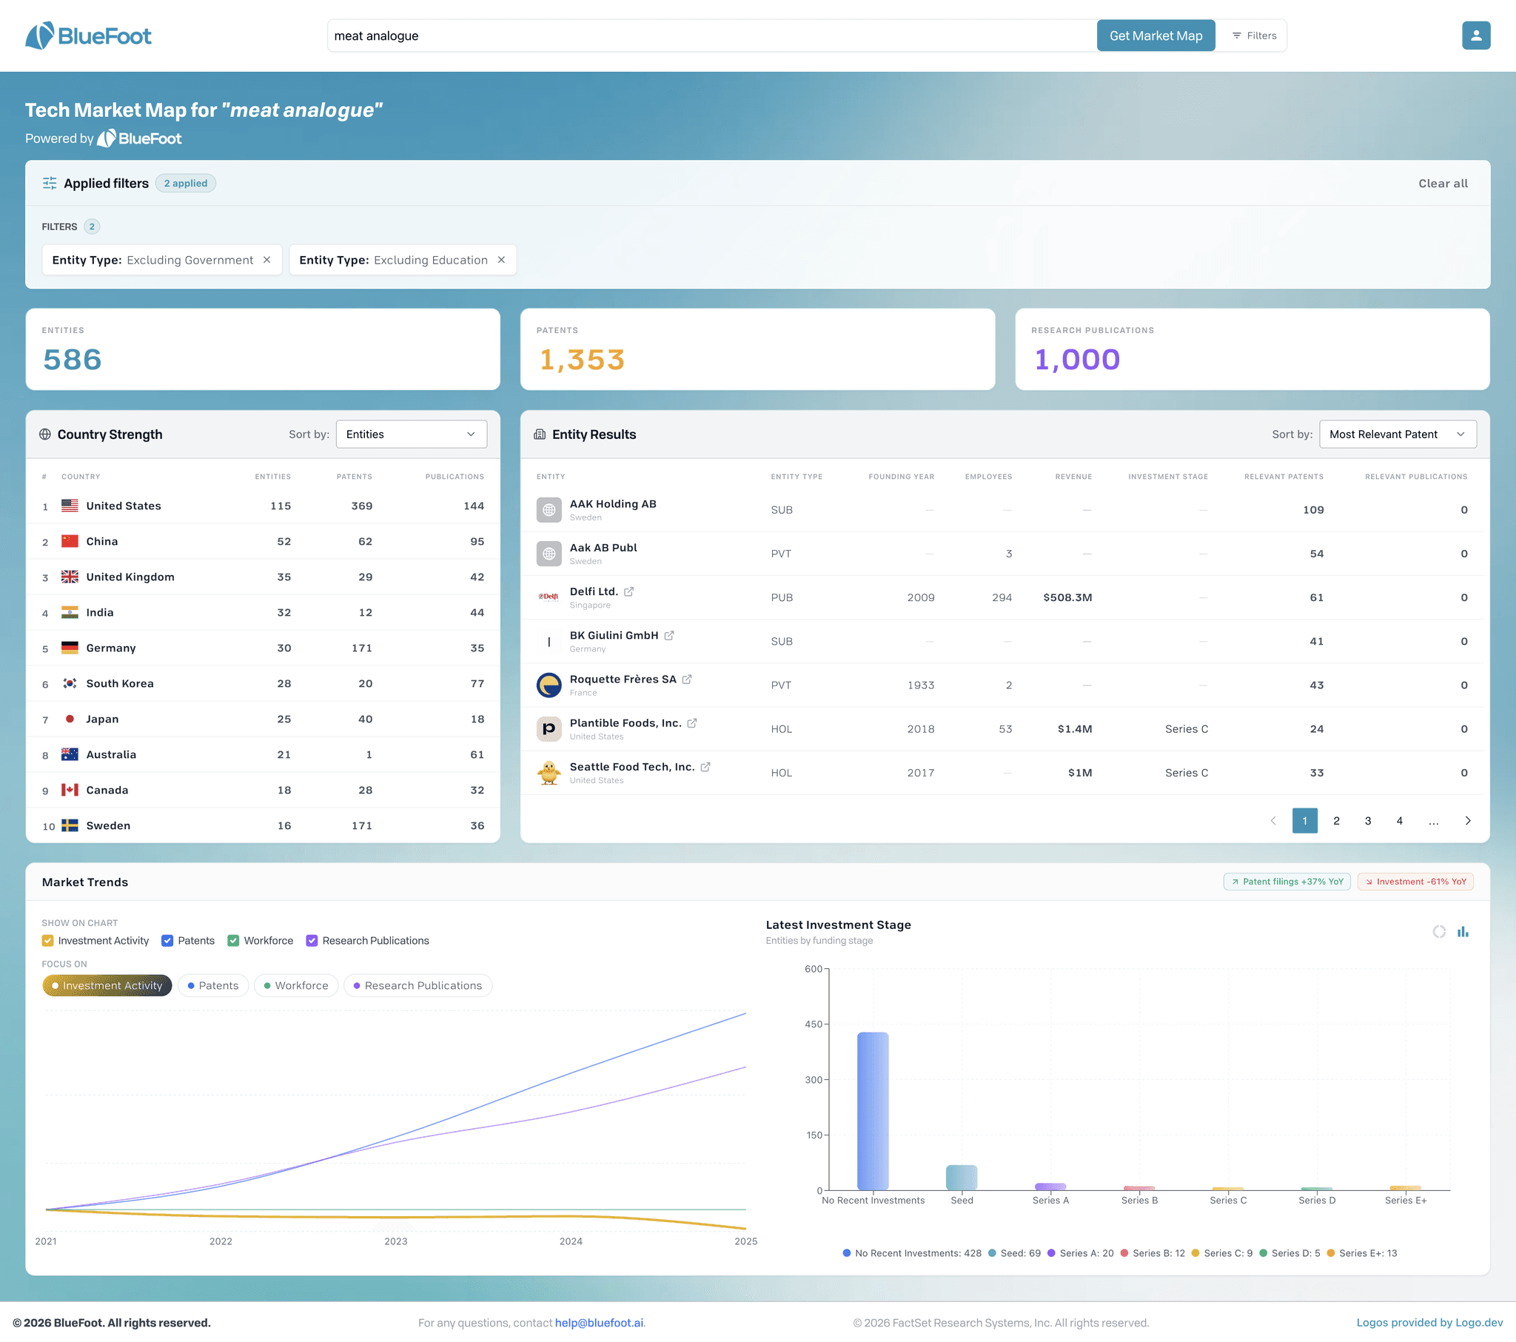Clear all applied filters
The width and height of the screenshot is (1516, 1342).
(1443, 184)
